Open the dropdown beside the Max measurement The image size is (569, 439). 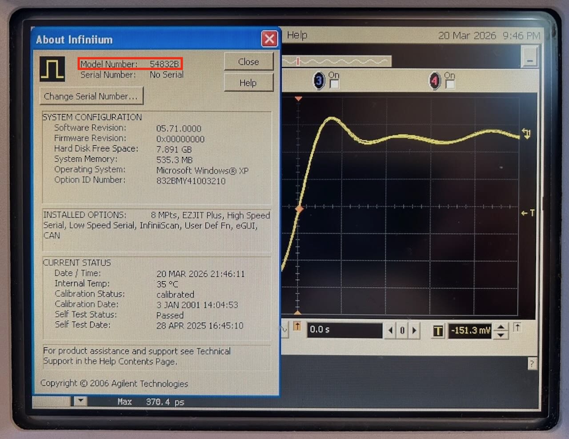tap(80, 401)
